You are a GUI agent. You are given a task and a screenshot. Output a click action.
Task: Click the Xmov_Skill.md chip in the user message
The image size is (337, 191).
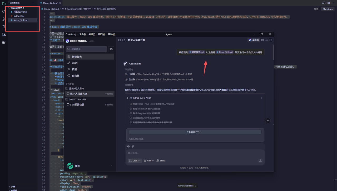tap(225, 52)
